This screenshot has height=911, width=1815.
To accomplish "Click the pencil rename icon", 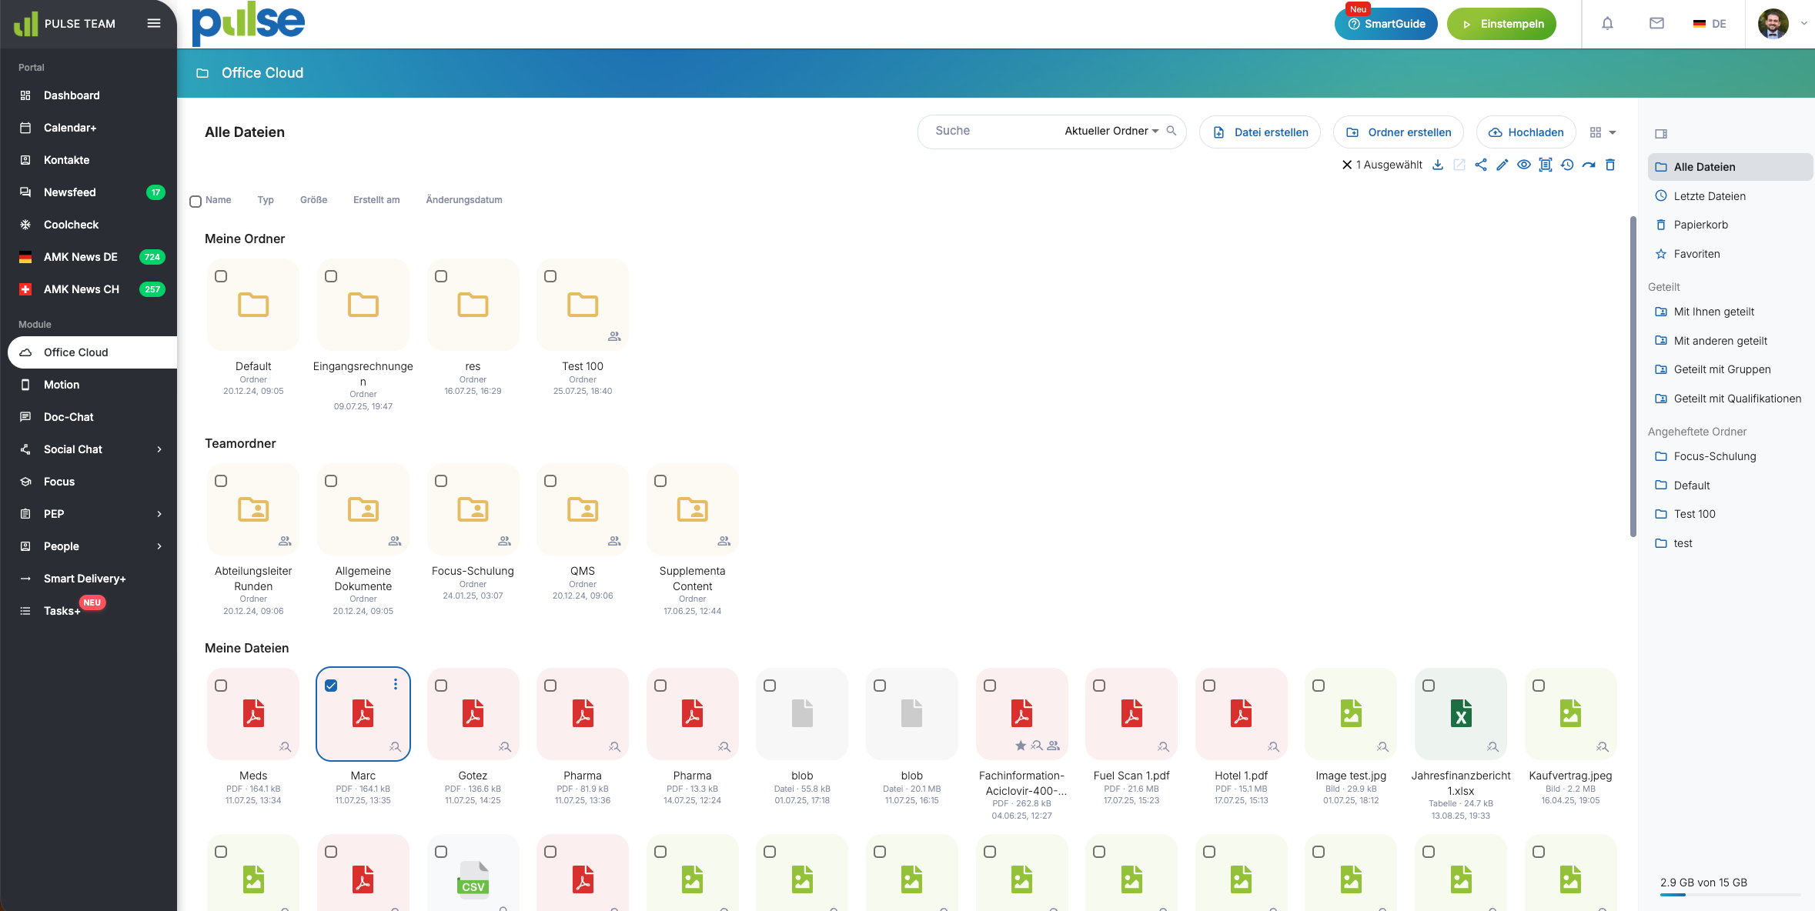I will 1502,165.
